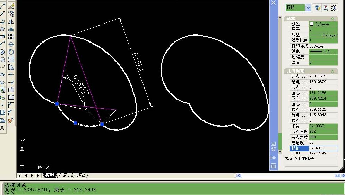The width and height of the screenshot is (345, 195).
Task: Close the properties palette
Action: coord(273,3)
